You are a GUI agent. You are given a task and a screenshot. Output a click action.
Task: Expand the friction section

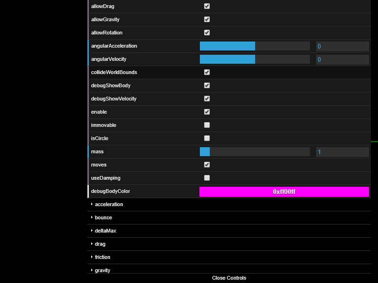click(102, 257)
